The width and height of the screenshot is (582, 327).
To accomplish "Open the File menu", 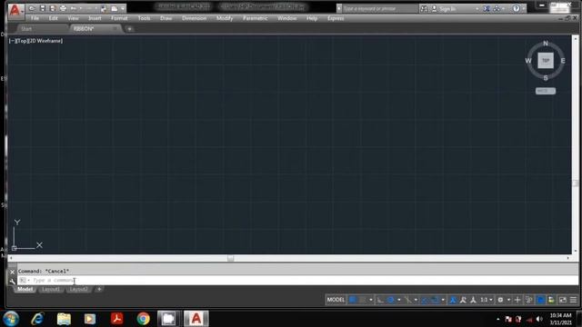I will click(35, 18).
